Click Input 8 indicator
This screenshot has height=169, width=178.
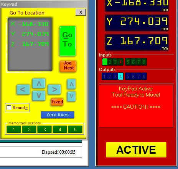click(144, 62)
